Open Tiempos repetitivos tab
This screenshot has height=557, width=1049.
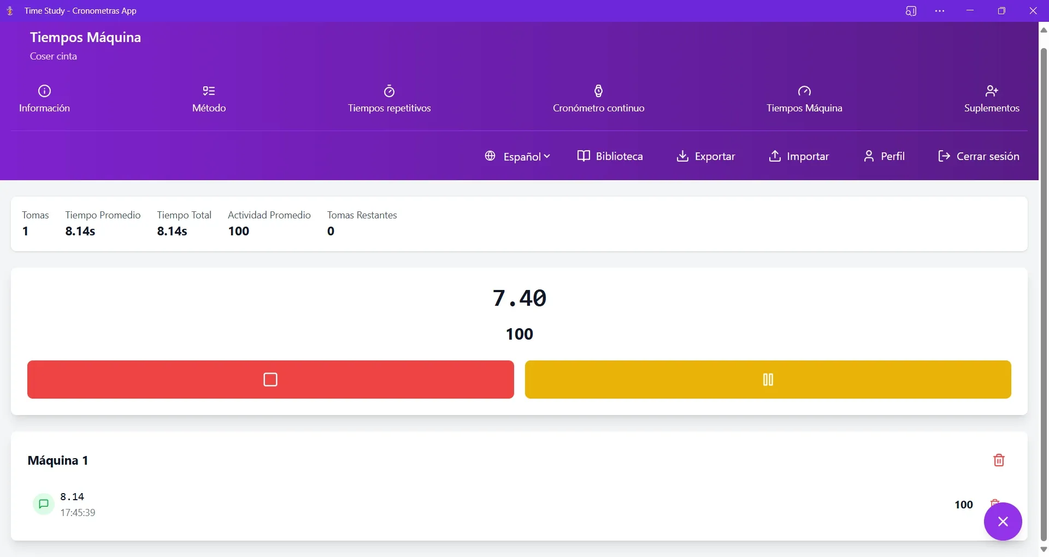click(x=389, y=99)
